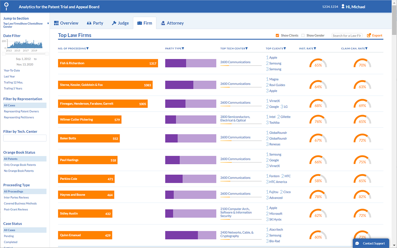Click the Judge gavel icon

pyautogui.click(x=114, y=23)
